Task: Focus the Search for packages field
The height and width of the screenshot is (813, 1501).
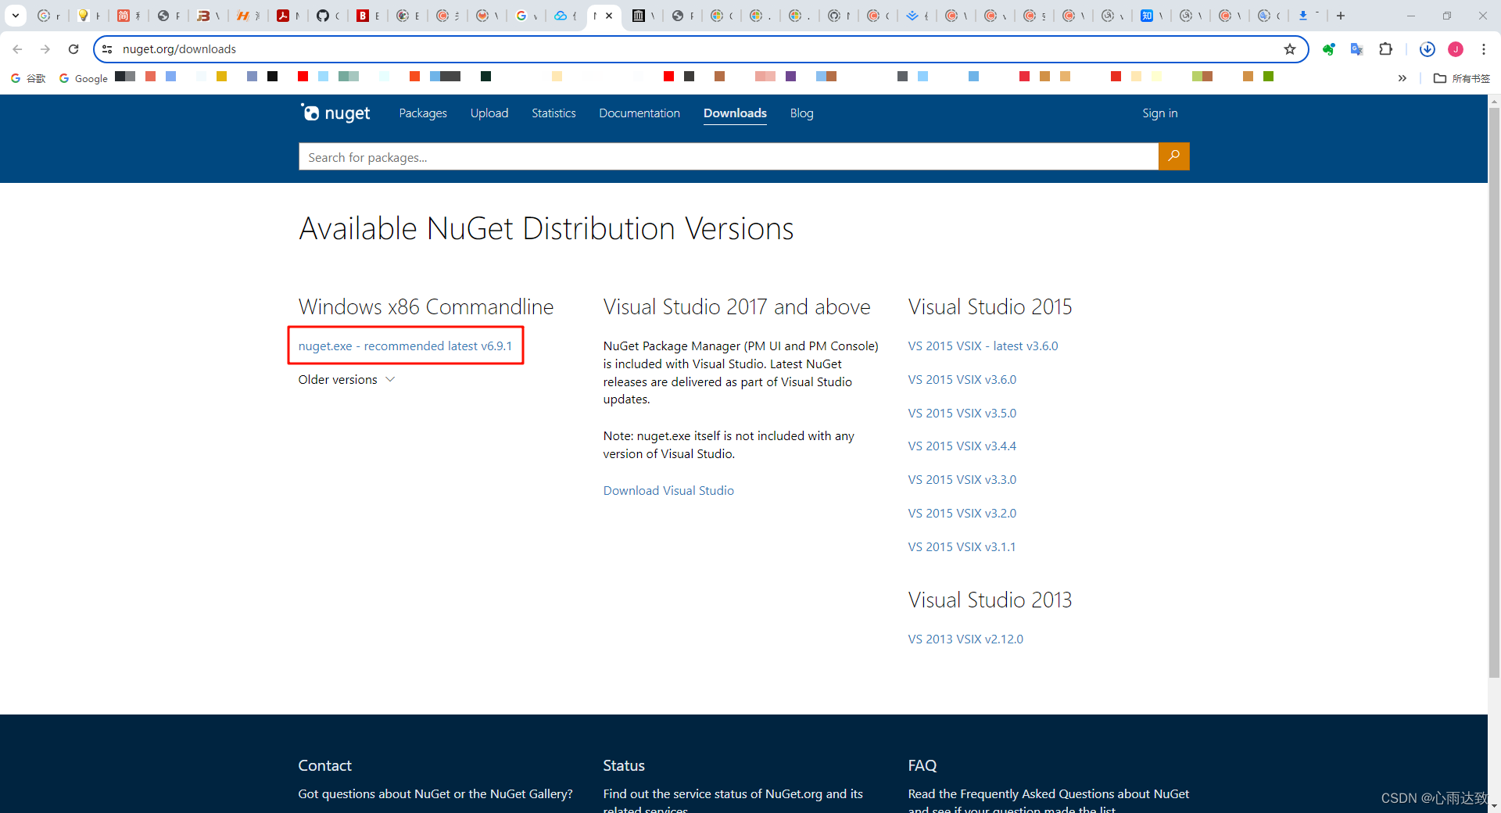Action: coord(729,157)
